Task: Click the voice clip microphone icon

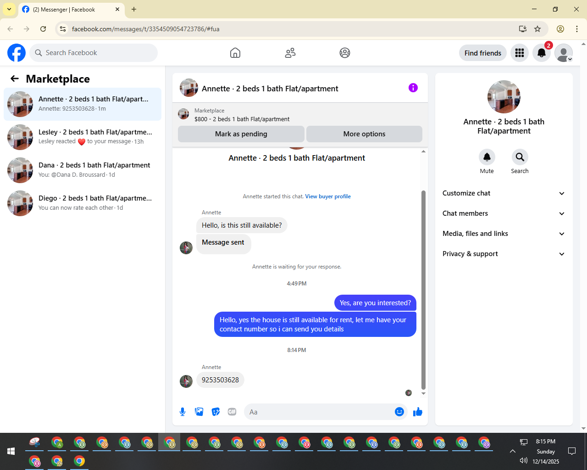Action: click(183, 412)
